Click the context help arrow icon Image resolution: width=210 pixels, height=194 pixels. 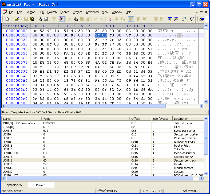click(191, 19)
